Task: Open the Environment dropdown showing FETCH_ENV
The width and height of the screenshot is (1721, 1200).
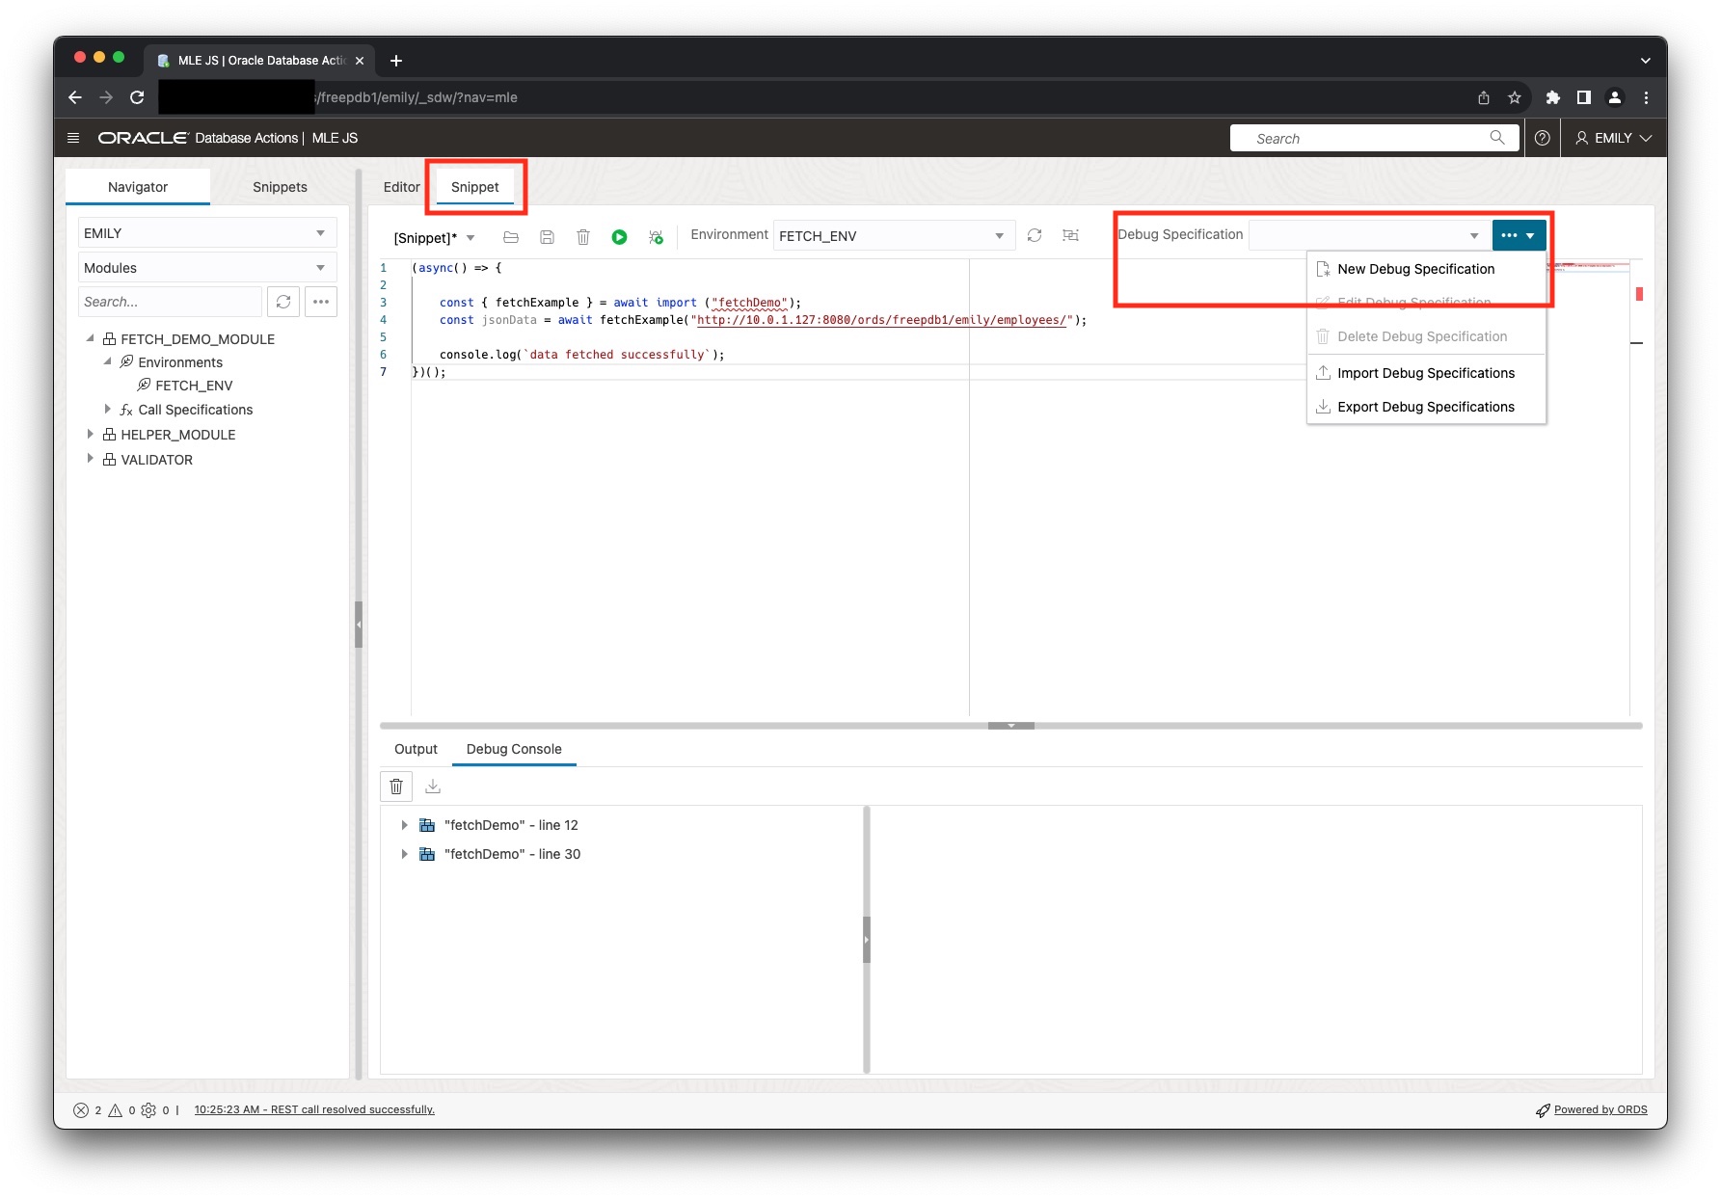Action: [x=998, y=235]
